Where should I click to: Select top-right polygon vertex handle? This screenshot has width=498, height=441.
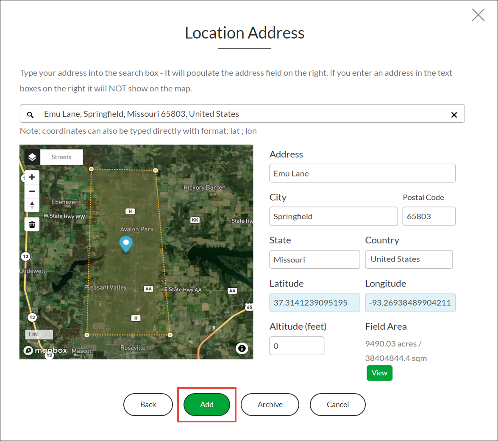click(x=155, y=170)
